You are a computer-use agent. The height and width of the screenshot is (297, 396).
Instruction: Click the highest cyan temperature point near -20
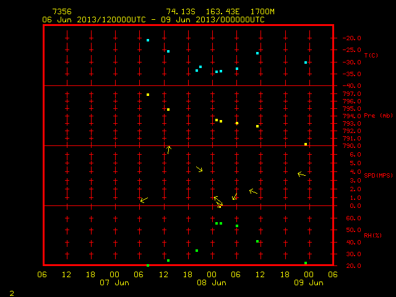tap(148, 40)
